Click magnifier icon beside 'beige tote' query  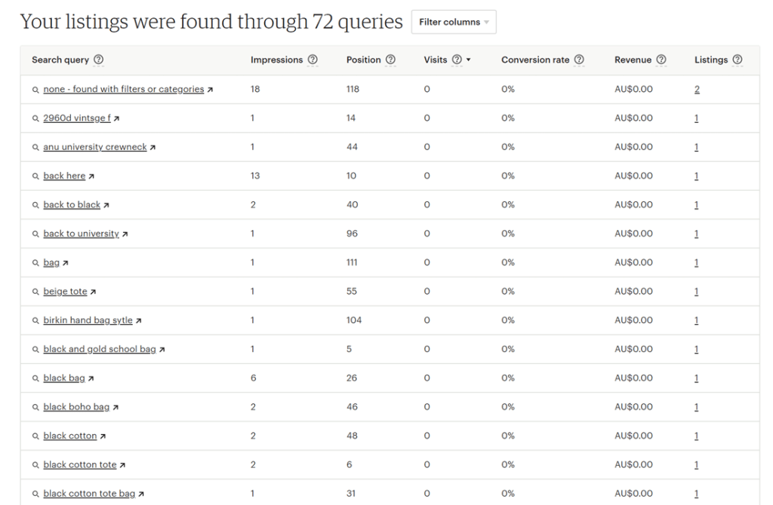(35, 292)
